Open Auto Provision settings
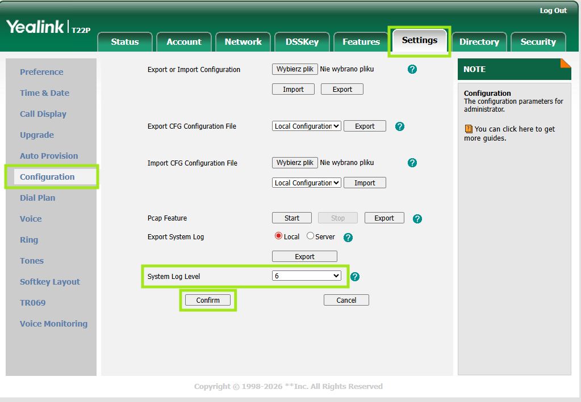Image resolution: width=581 pixels, height=402 pixels. pyautogui.click(x=49, y=156)
